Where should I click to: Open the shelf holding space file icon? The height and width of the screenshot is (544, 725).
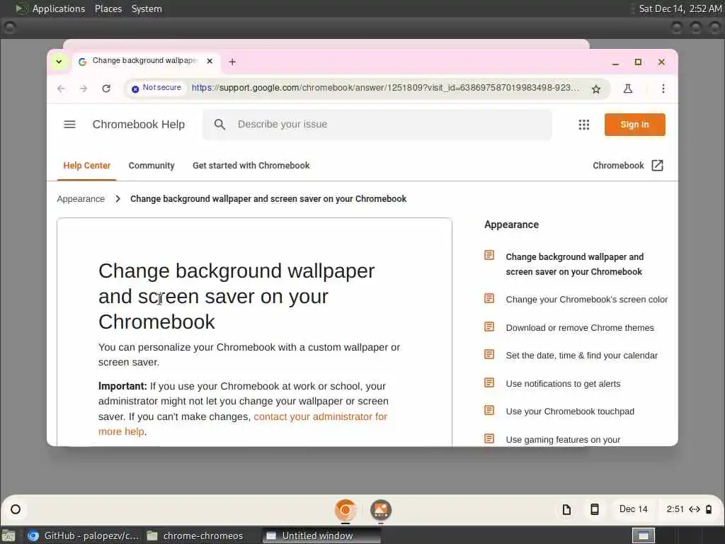click(566, 510)
